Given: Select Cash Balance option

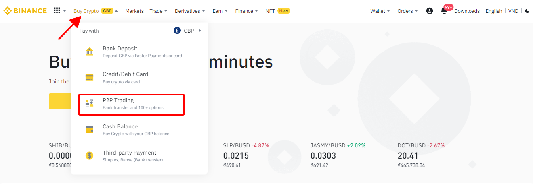Looking at the screenshot, I should pos(139,130).
